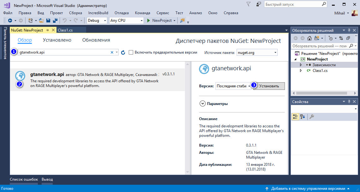Image resolution: width=360 pixels, height=192 pixels.
Task: Open the Панель элементов side panel
Action: click(x=5, y=43)
